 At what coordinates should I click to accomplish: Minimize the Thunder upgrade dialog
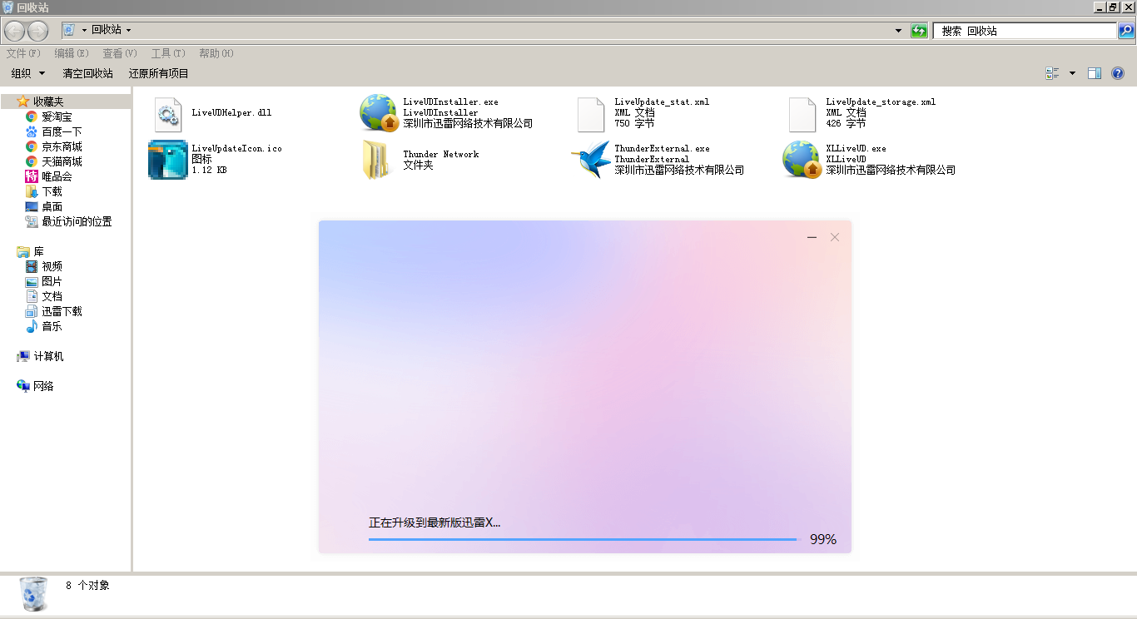[x=812, y=238]
